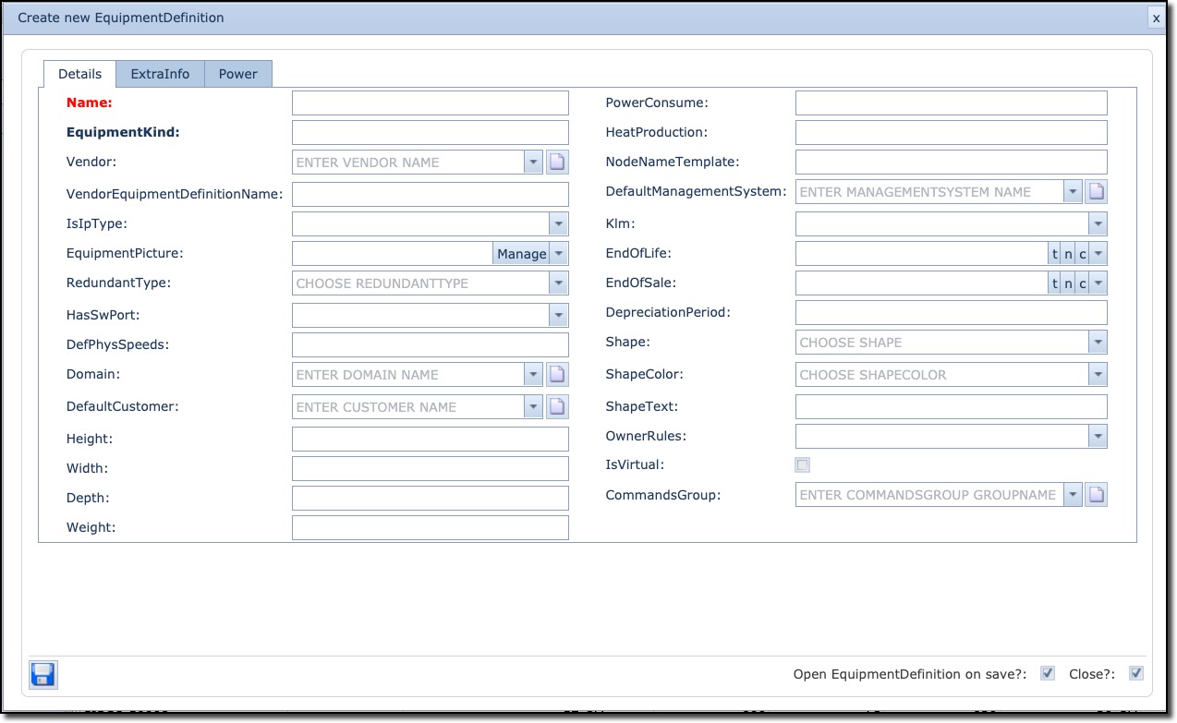The image size is (1177, 723).
Task: Click the 't' button in EndOfLife field
Action: click(1055, 254)
